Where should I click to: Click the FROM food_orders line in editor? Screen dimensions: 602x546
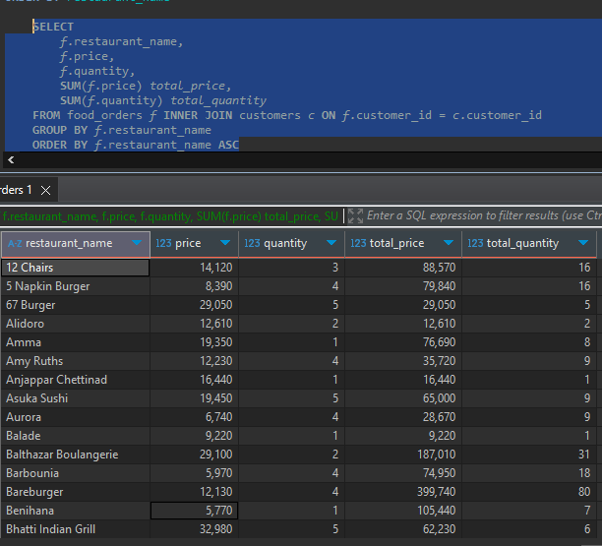287,115
